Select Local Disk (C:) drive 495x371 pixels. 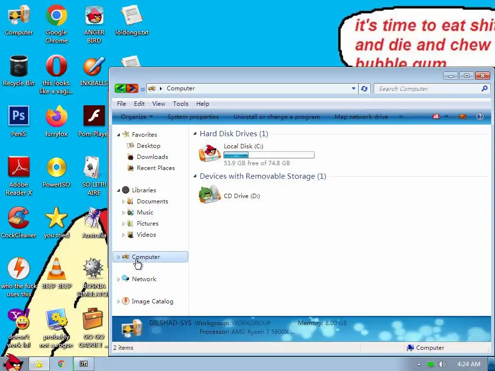(x=256, y=154)
